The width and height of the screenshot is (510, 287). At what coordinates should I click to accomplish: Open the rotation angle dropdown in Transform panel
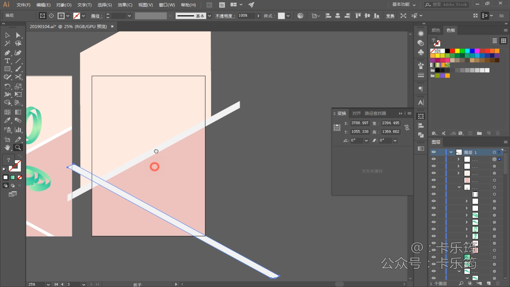pyautogui.click(x=366, y=141)
